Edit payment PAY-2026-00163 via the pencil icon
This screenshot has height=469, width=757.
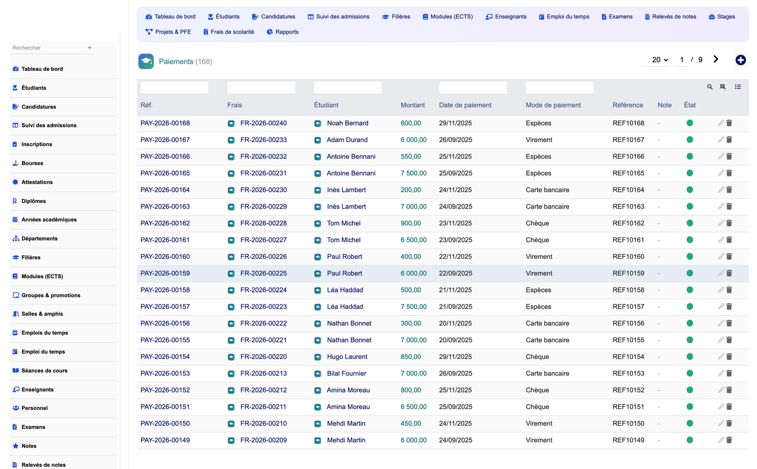721,206
